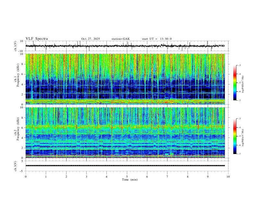Click time axis tick label "6"

point(147,177)
